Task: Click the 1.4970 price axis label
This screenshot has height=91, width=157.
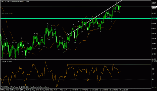Action: pos(154,13)
